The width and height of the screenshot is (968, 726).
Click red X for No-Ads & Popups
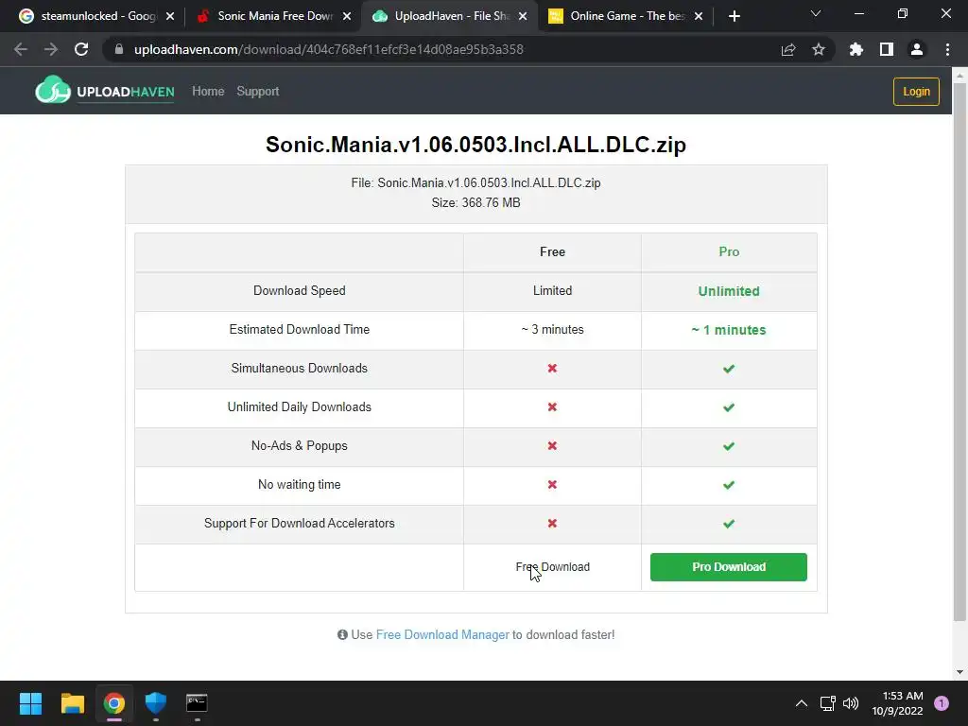(x=552, y=446)
